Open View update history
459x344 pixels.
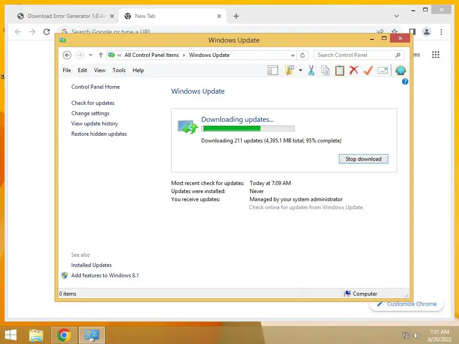tap(95, 124)
